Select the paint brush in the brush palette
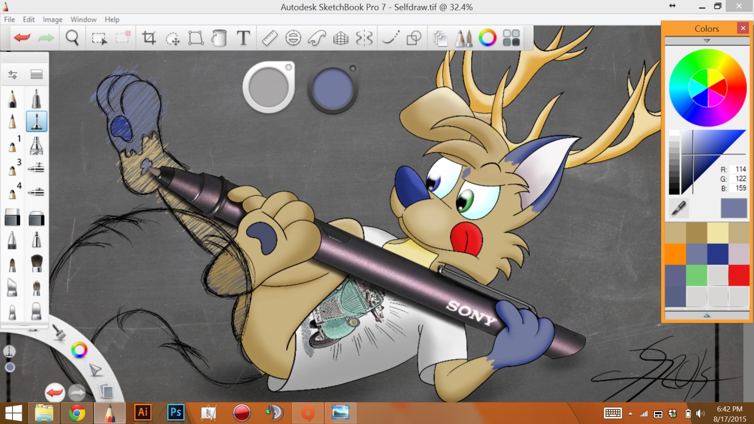This screenshot has height=424, width=754. pos(36,263)
